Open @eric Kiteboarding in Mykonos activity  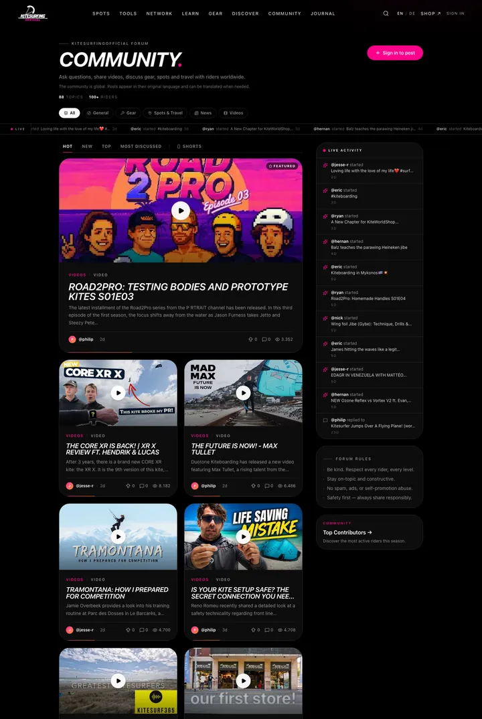click(x=369, y=273)
